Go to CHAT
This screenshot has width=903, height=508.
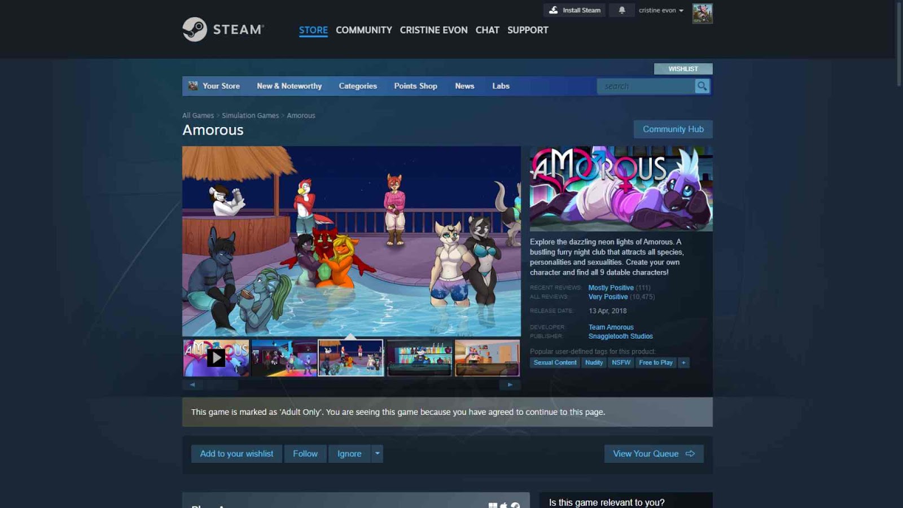coord(488,30)
